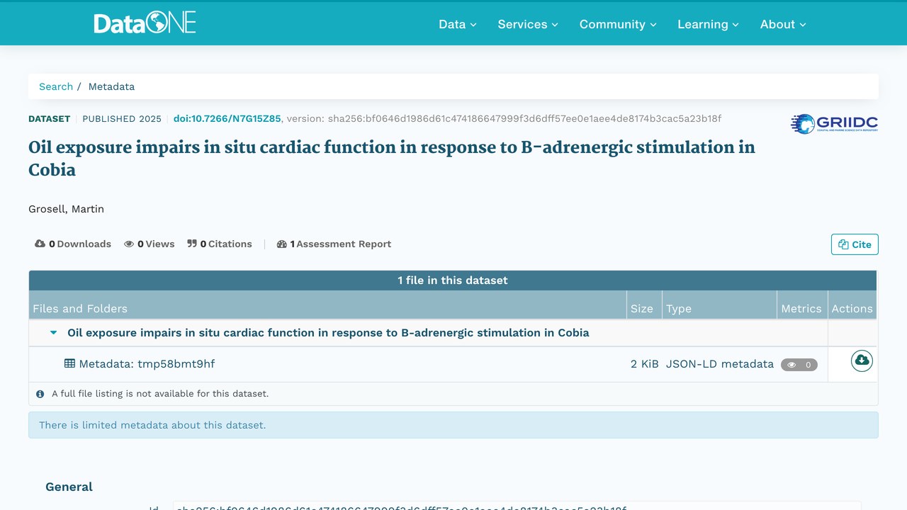Click the '1 file in this dataset' header
The width and height of the screenshot is (907, 510).
(x=453, y=280)
